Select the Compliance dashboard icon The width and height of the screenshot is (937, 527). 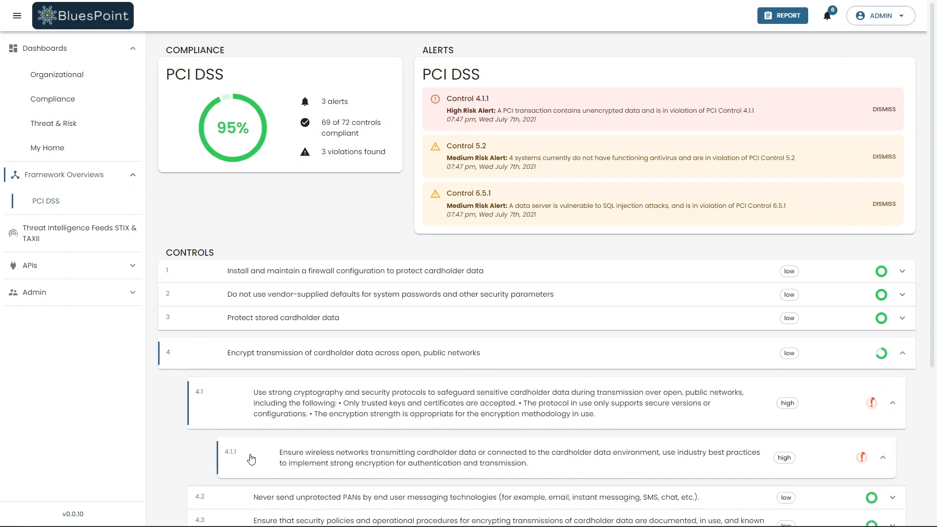pos(53,99)
